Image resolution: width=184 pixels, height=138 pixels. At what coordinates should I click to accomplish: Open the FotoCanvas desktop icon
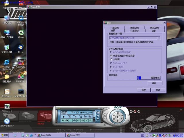coord(7,93)
